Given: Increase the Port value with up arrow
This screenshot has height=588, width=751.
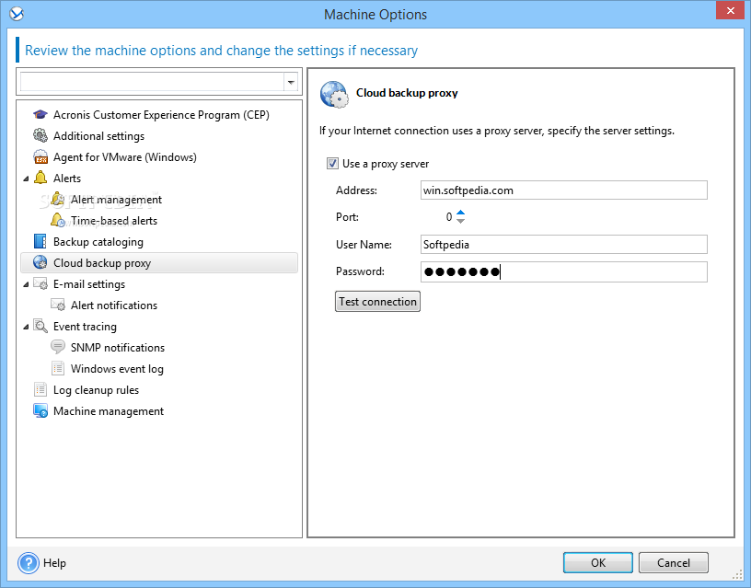Looking at the screenshot, I should pos(460,213).
